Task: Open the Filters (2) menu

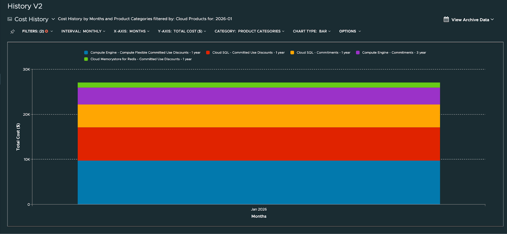Action: pos(33,31)
